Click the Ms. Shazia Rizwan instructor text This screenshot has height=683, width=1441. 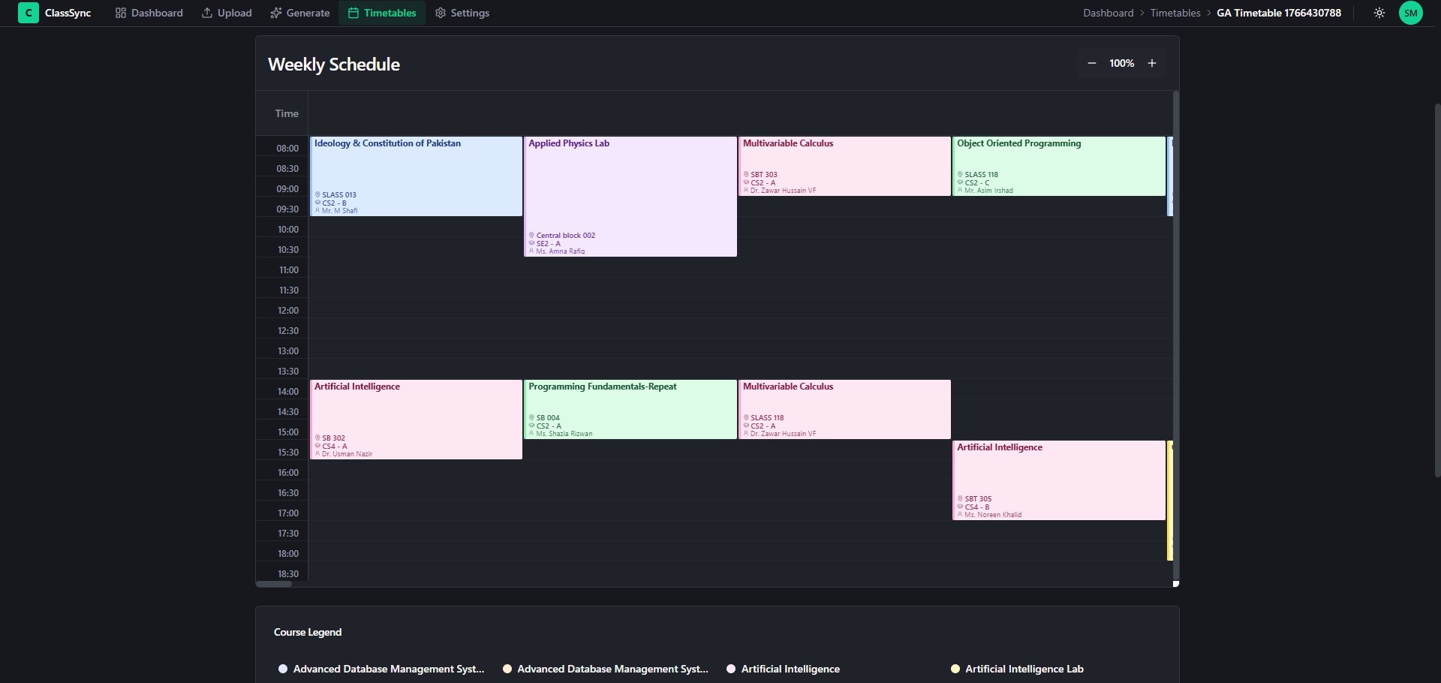(x=564, y=434)
